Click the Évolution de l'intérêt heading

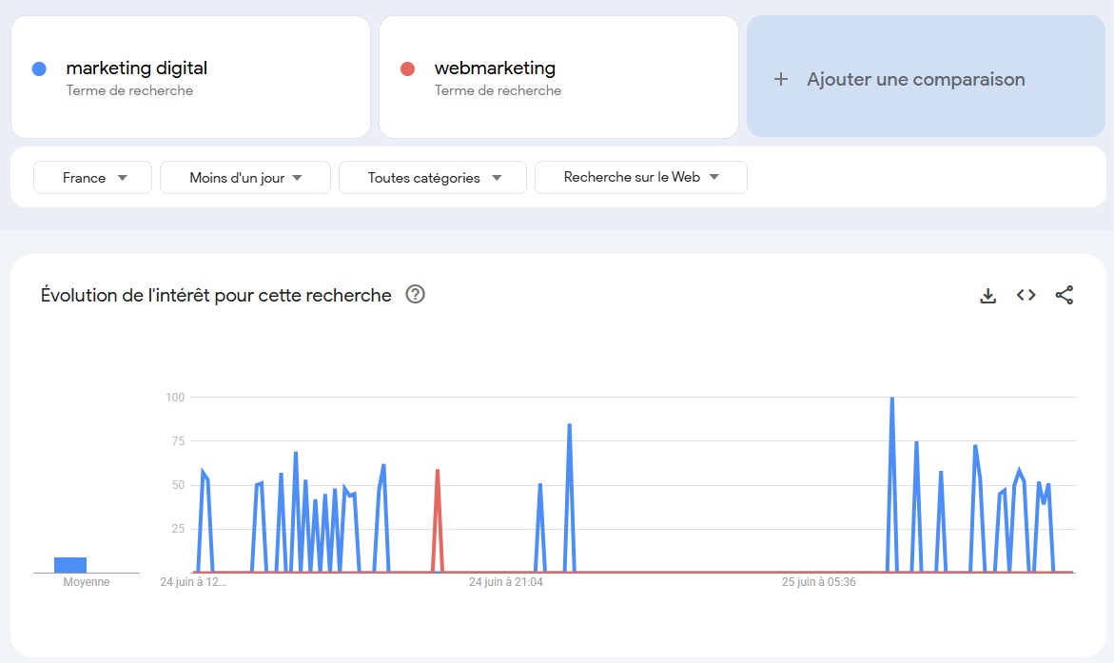215,295
